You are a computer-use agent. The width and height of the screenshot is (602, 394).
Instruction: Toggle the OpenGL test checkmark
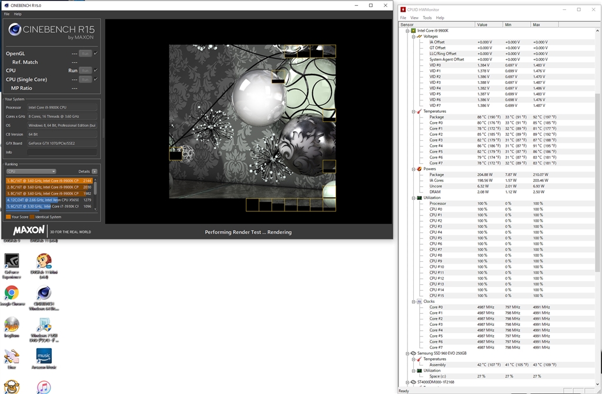coord(96,53)
